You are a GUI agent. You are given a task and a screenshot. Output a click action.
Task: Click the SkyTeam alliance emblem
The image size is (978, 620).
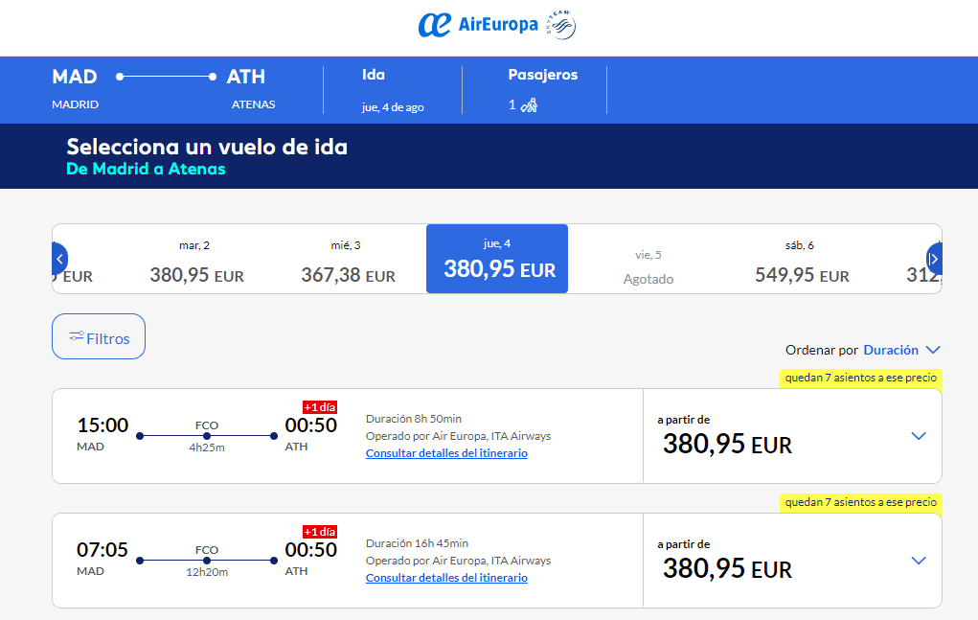[x=560, y=25]
